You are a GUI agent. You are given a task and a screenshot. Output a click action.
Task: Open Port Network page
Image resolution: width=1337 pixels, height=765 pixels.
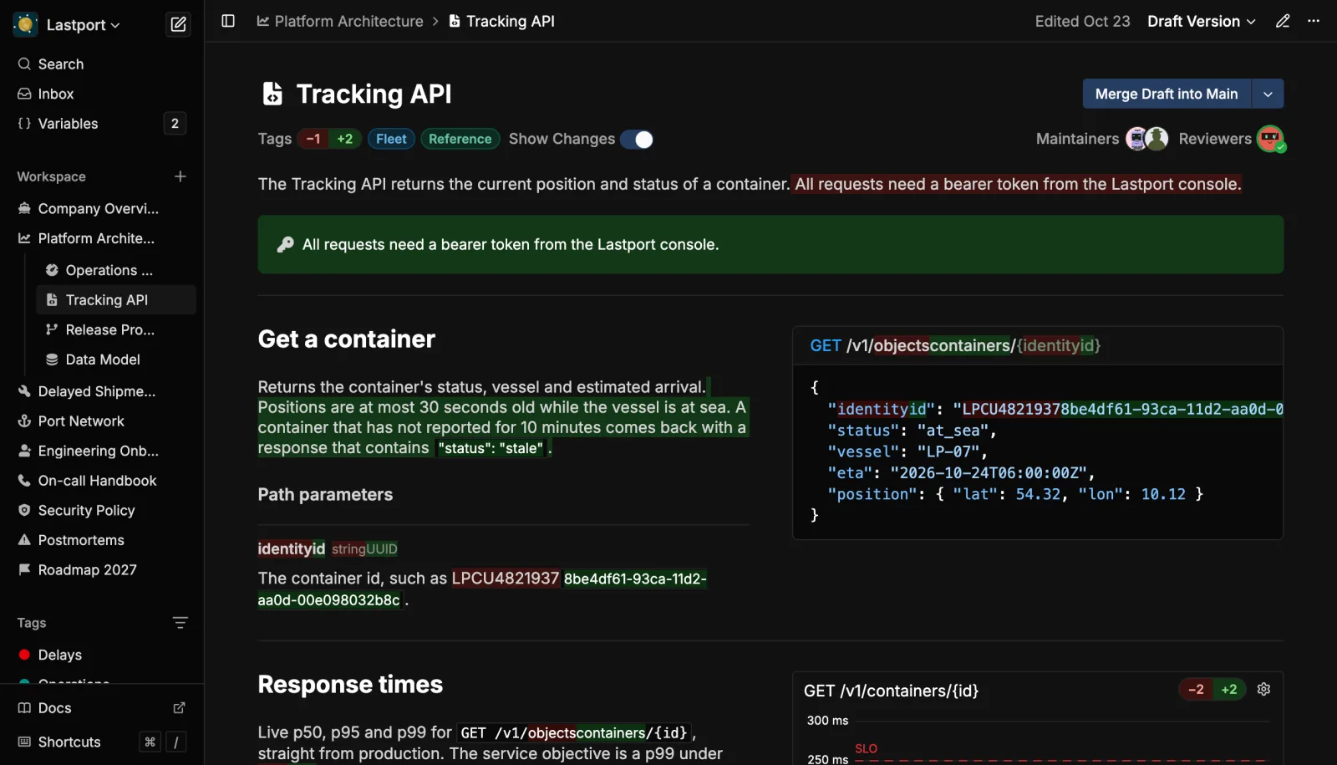[x=102, y=421]
